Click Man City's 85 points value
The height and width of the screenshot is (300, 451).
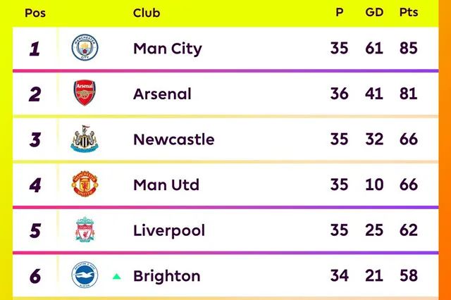(409, 48)
